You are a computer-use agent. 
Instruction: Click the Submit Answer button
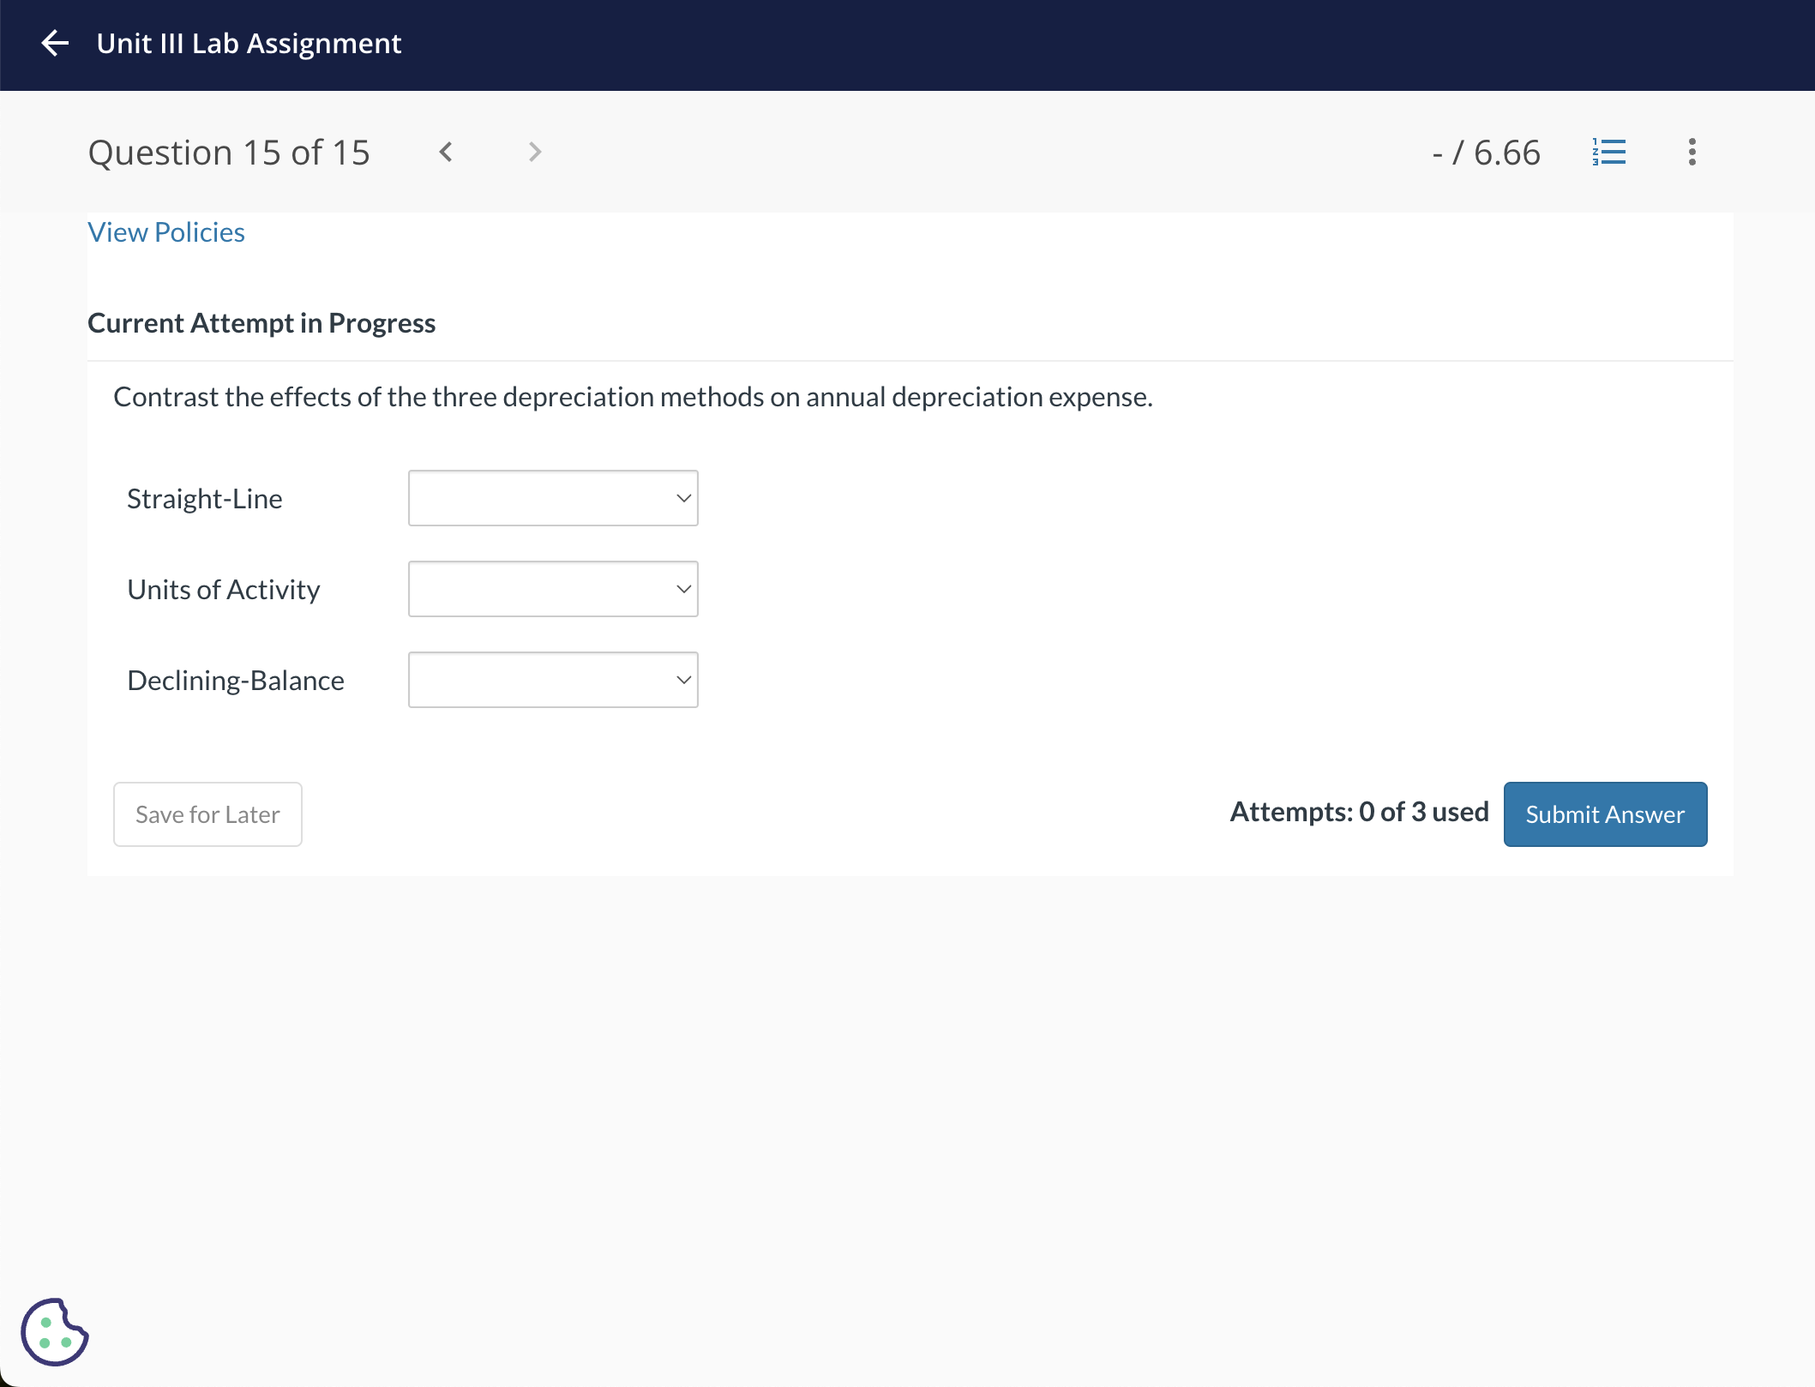click(1604, 813)
